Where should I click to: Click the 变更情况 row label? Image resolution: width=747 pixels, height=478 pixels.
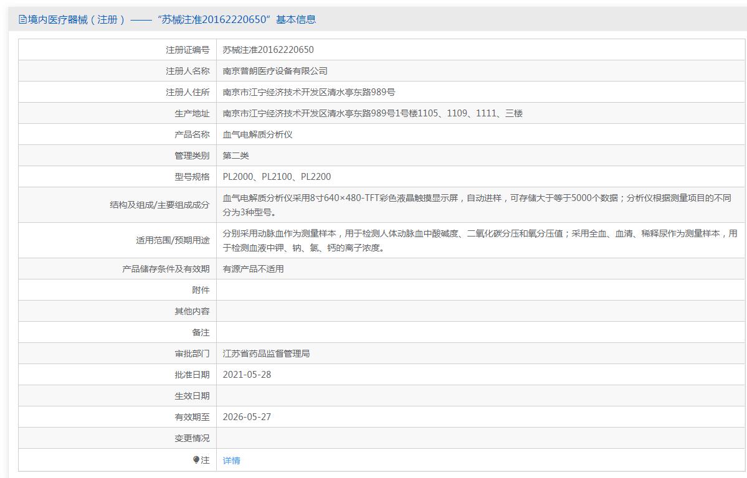tap(192, 438)
